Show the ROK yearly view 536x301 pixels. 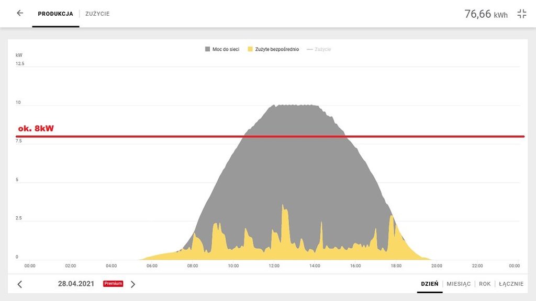pos(485,284)
